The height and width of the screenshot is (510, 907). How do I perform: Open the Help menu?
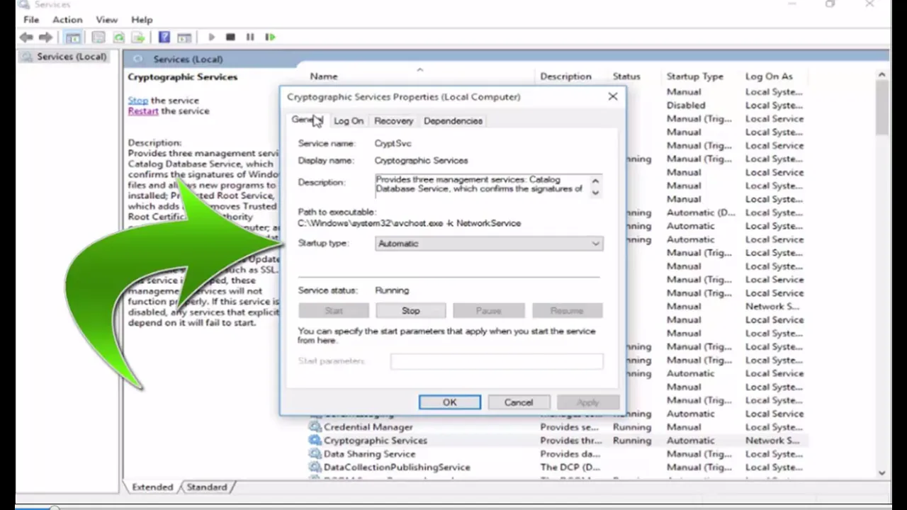pos(142,20)
